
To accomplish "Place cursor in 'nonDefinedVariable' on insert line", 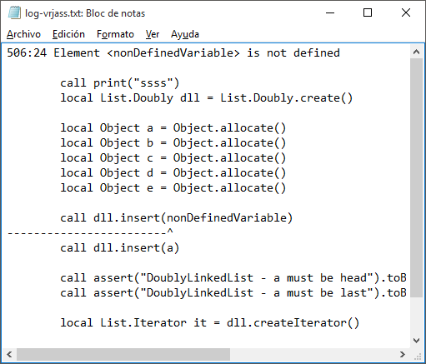I will (227, 217).
